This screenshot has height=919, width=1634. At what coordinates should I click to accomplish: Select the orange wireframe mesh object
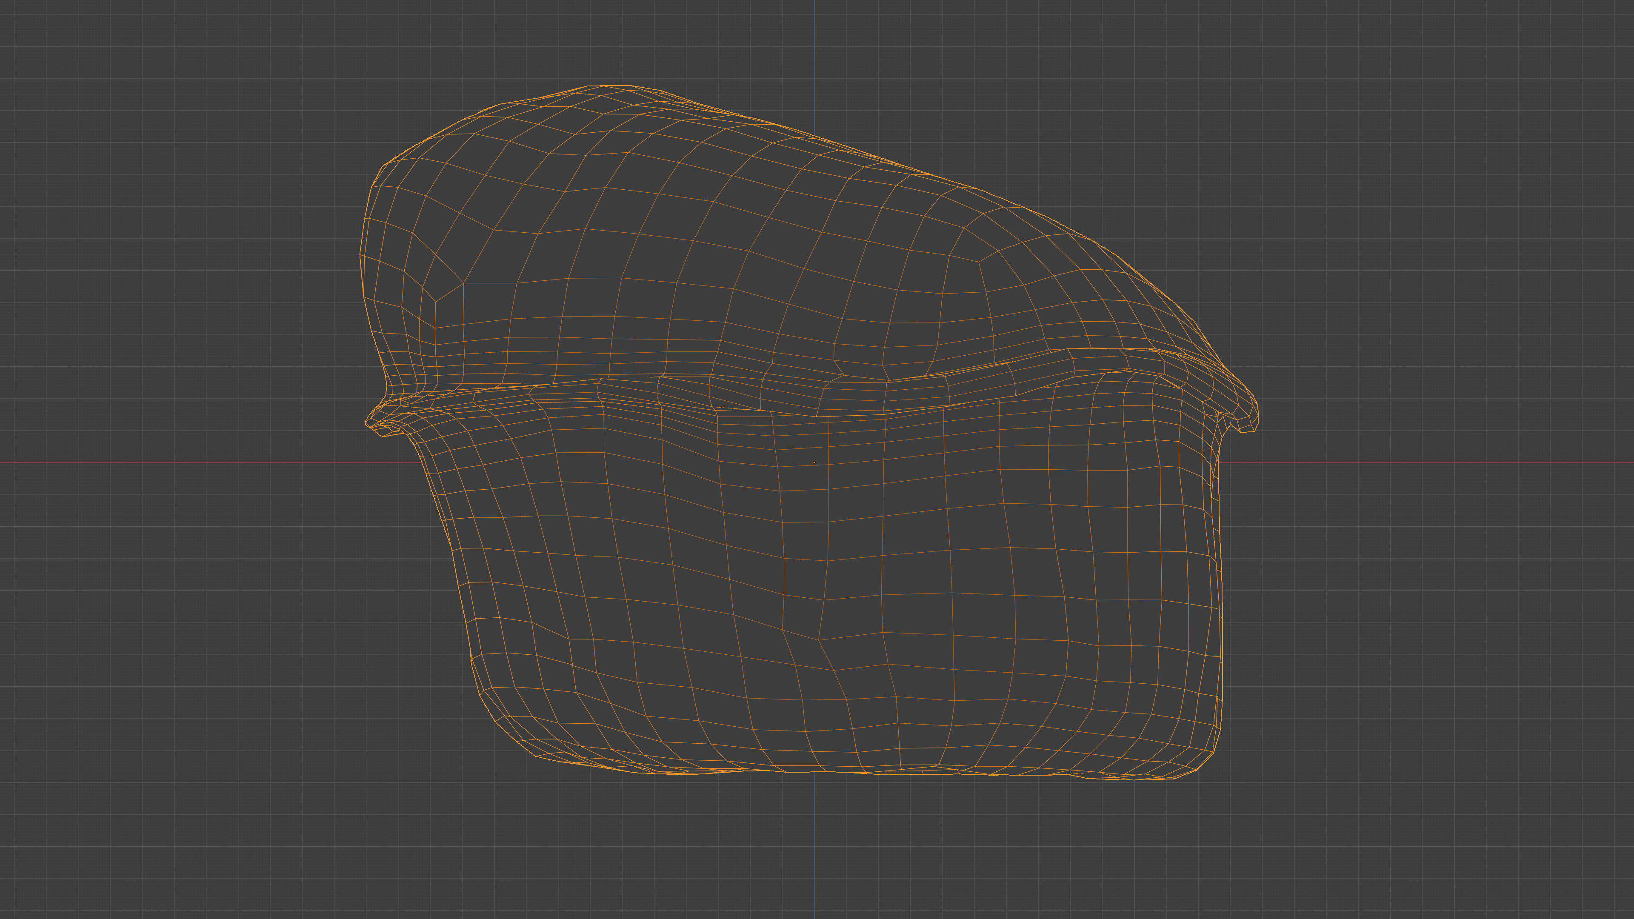click(810, 432)
